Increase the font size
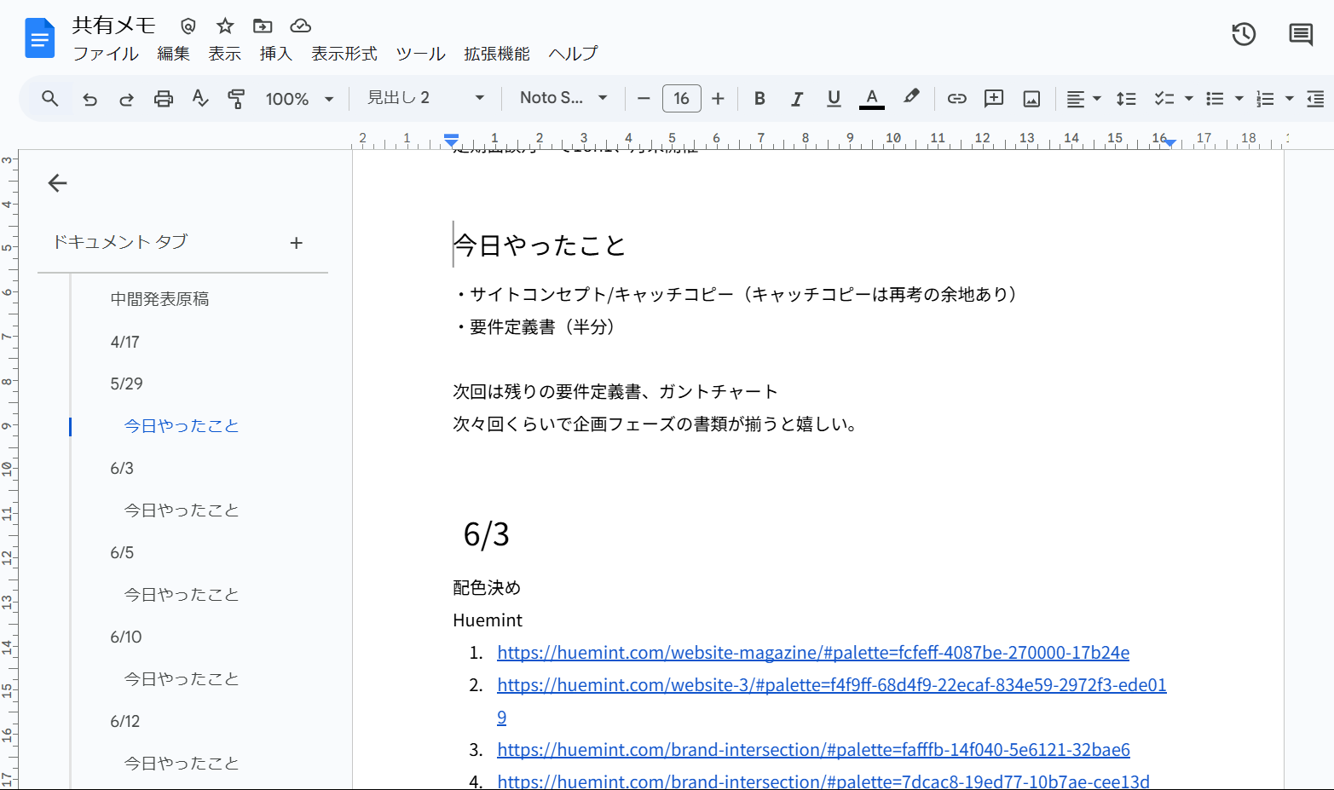Image resolution: width=1334 pixels, height=790 pixels. 718,99
